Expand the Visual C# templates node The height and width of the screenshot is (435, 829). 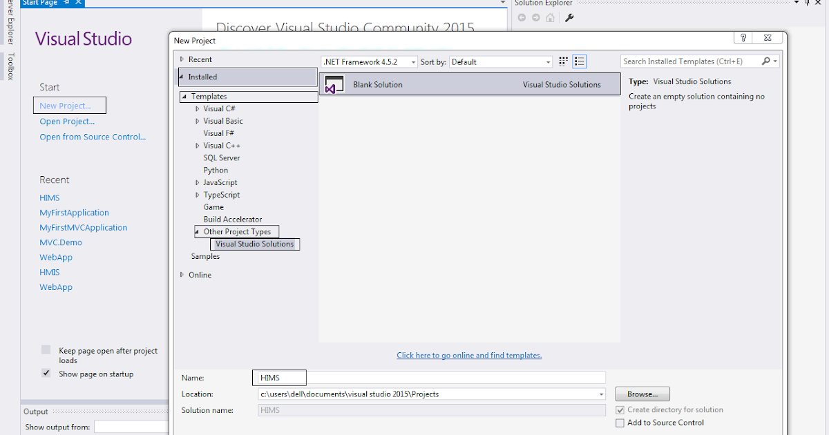click(x=197, y=108)
